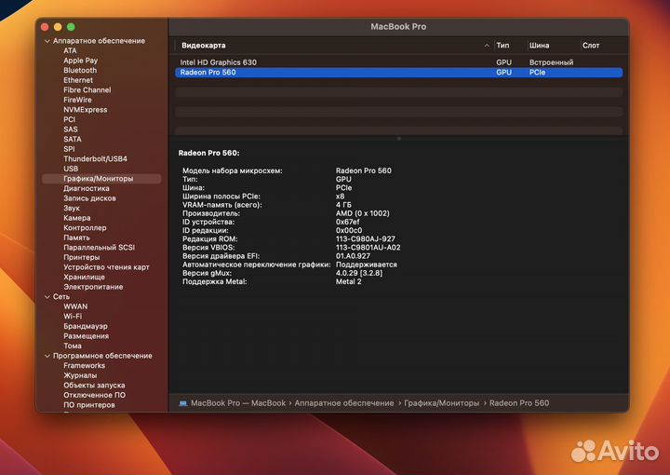Image resolution: width=670 pixels, height=475 pixels.
Task: Open Объекты запуска item
Action: click(x=94, y=385)
